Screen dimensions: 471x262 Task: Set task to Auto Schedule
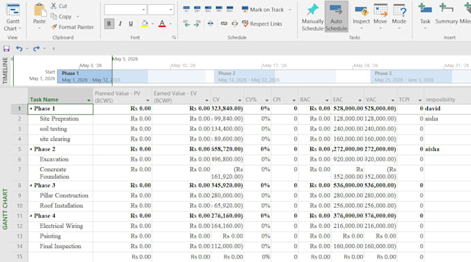(x=336, y=17)
